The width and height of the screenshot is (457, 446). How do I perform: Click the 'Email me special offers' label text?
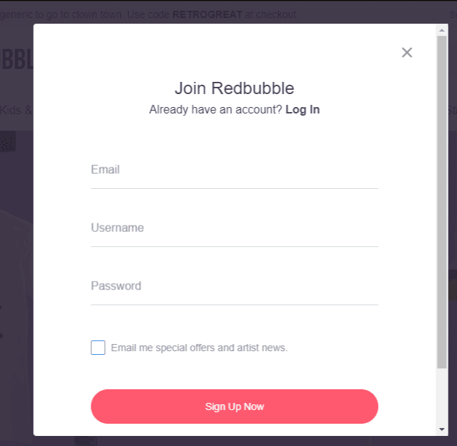[x=199, y=348]
